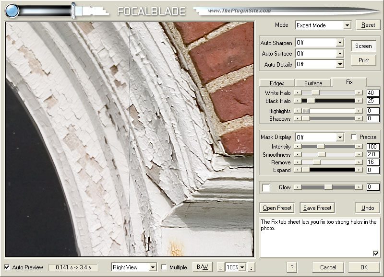Click Highlights slider left arrow
This screenshot has height=277, width=384.
point(298,111)
